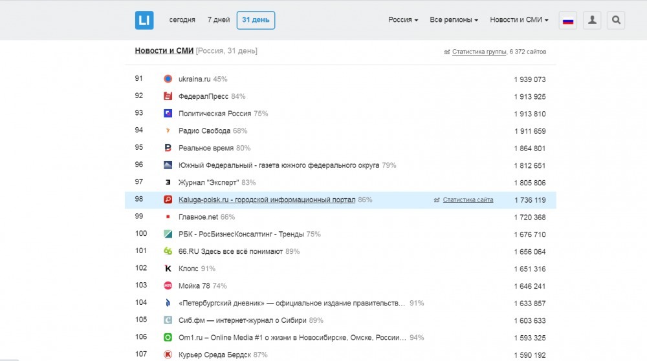Screen dimensions: 647x361
Task: Expand the Новости и СМИ category dropdown
Action: (x=519, y=20)
